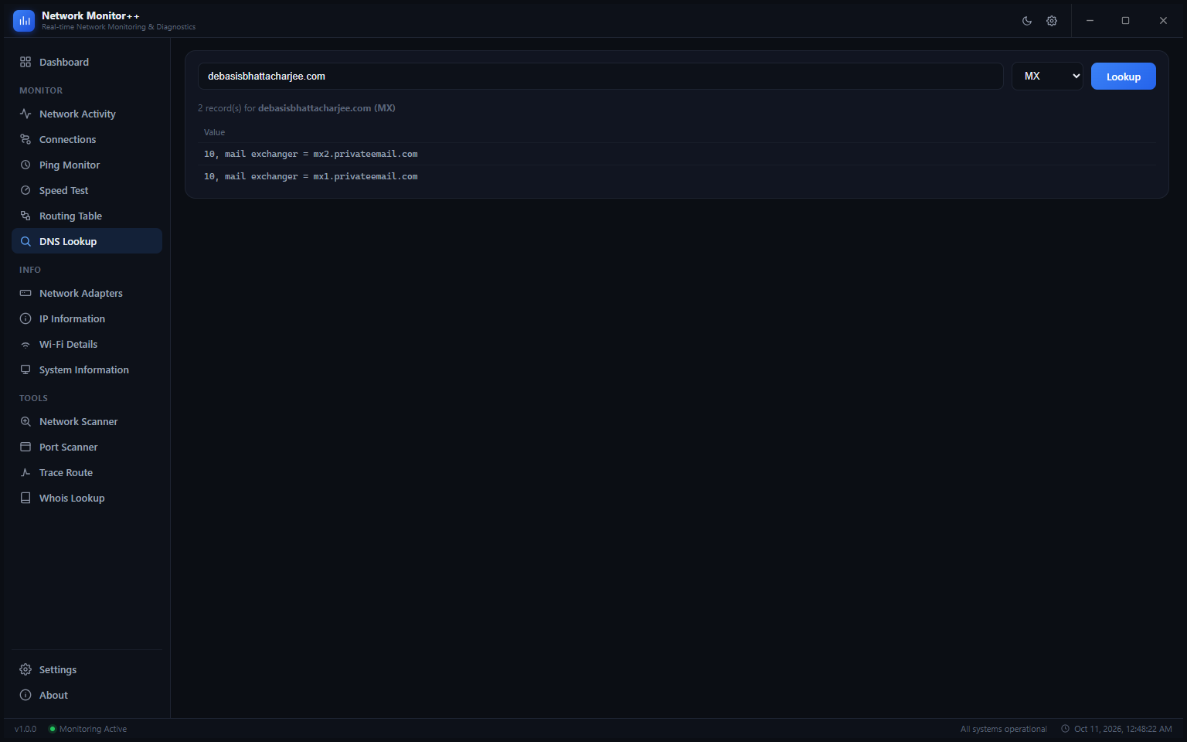Image resolution: width=1187 pixels, height=742 pixels.
Task: Click the domain name input field
Action: click(600, 76)
